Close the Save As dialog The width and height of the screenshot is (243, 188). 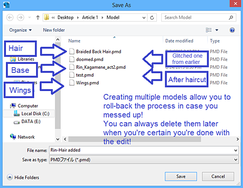click(235, 3)
